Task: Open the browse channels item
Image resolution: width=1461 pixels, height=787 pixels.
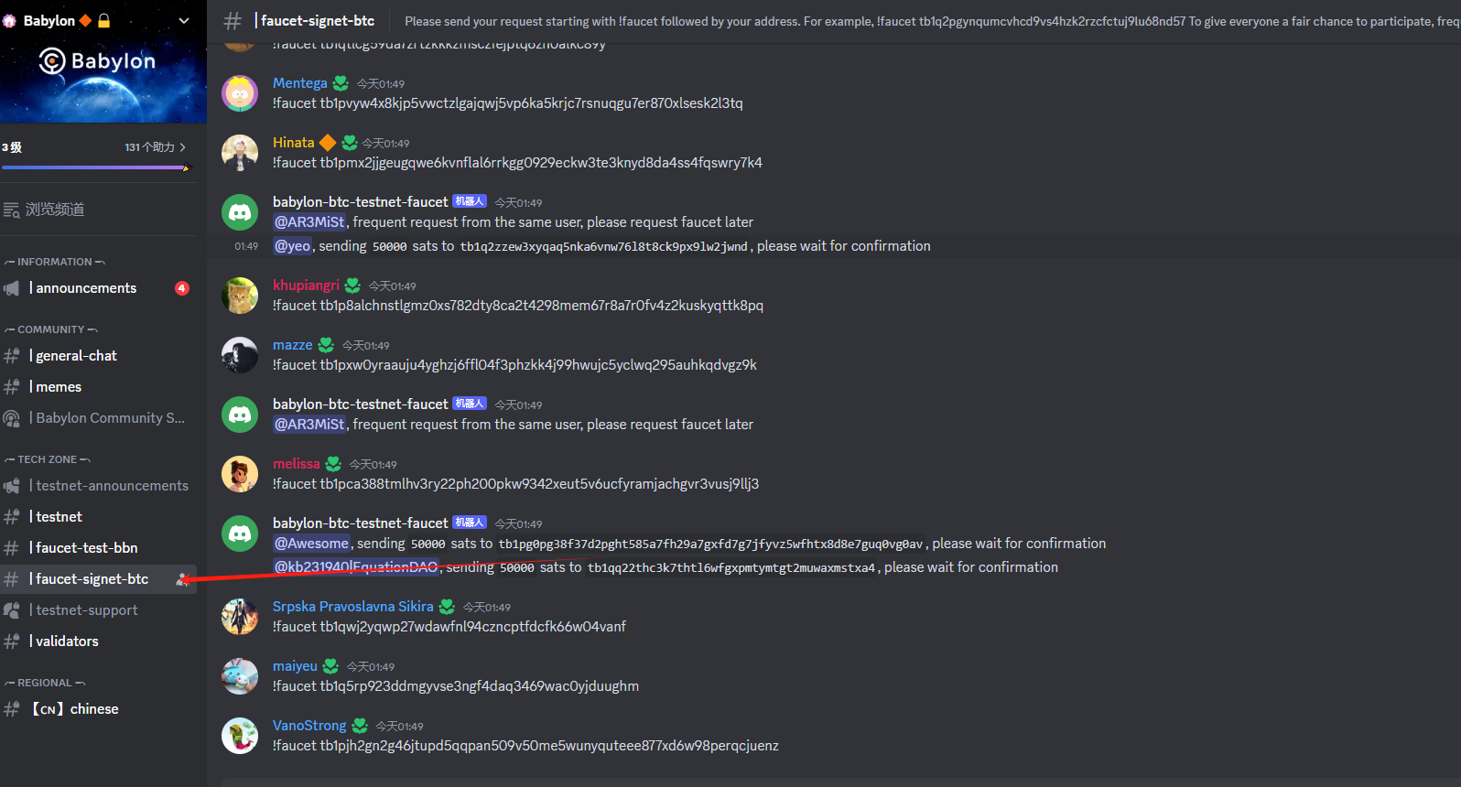Action: point(99,210)
